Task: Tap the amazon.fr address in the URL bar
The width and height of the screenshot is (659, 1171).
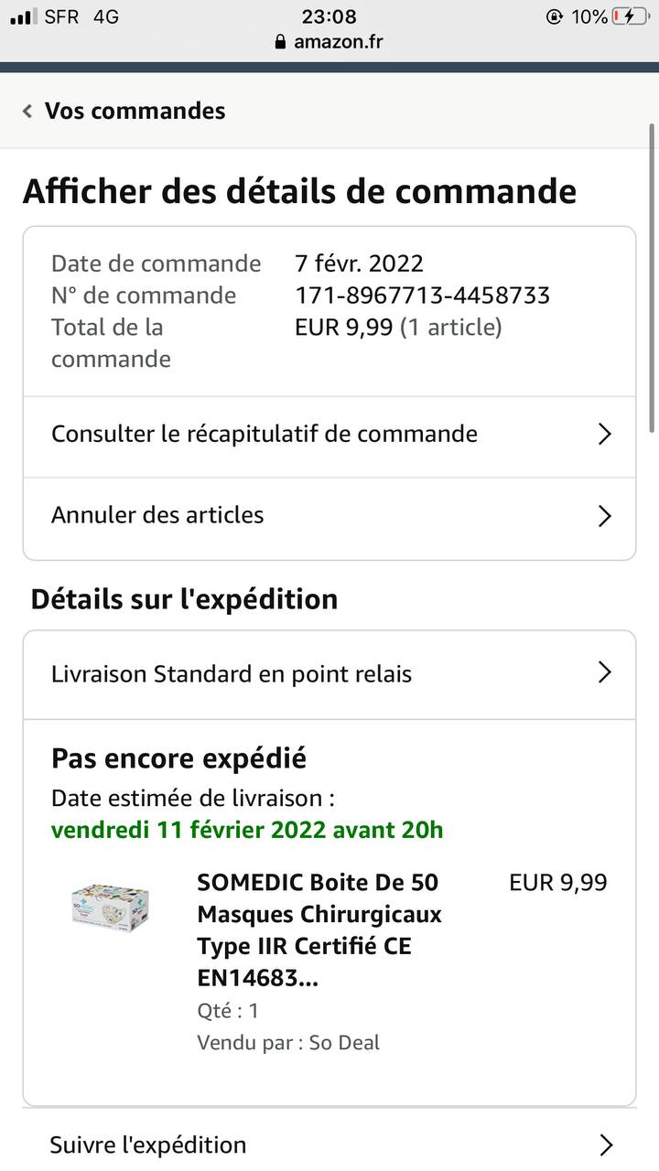Action: pos(339,42)
